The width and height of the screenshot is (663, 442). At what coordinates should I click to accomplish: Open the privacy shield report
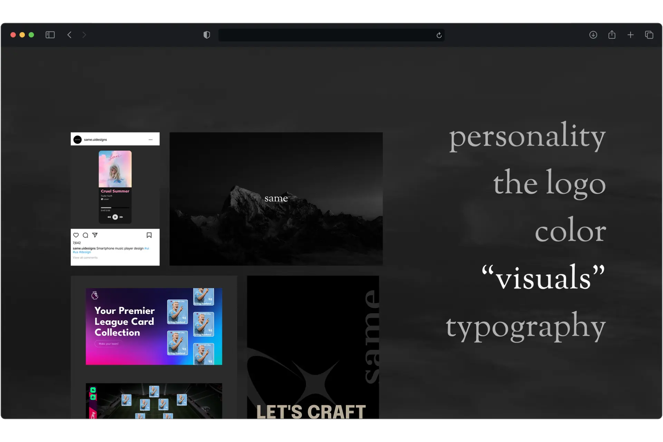pos(206,35)
